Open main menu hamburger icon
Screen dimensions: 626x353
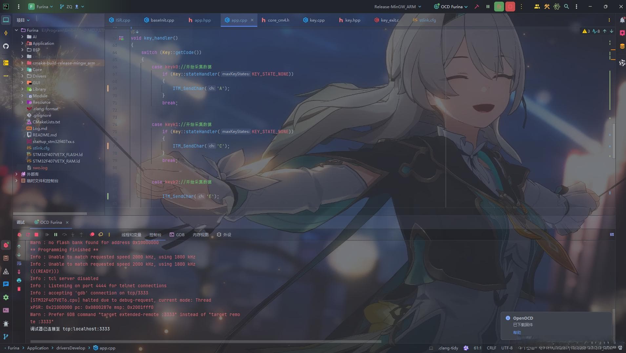pyautogui.click(x=18, y=7)
